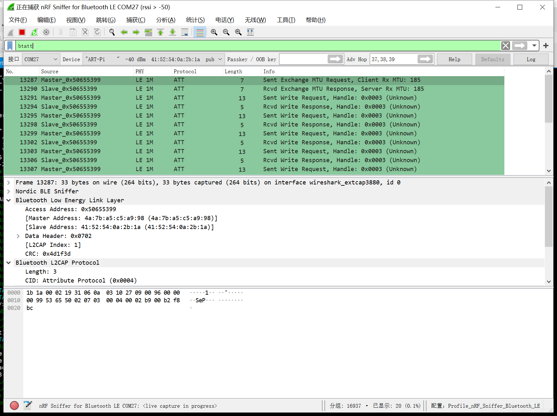Jump to the first packet
557x416 pixels.
[160, 32]
